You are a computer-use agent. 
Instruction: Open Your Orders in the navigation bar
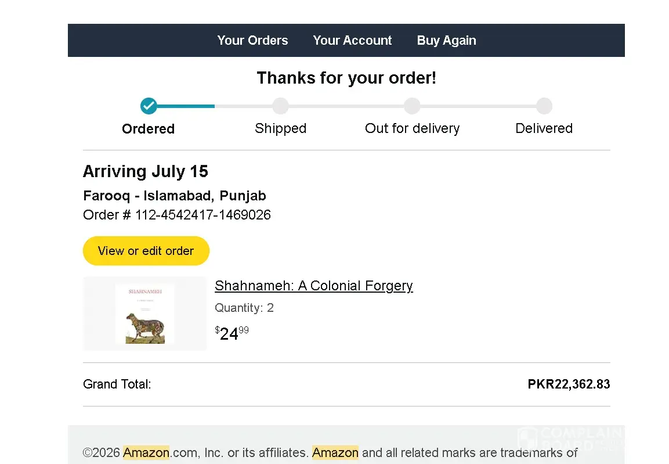(x=252, y=40)
